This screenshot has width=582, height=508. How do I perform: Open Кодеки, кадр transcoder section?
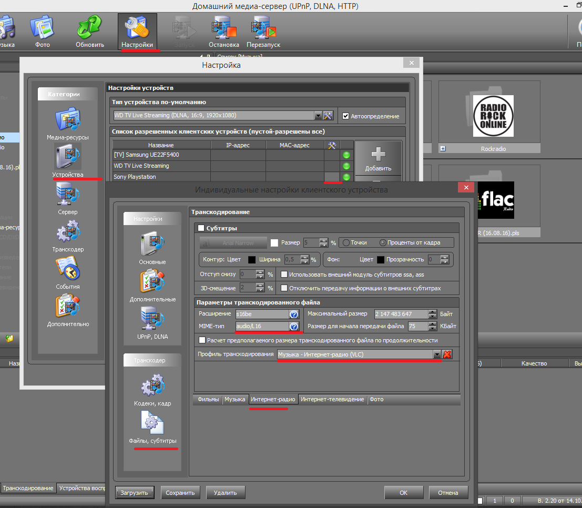click(x=152, y=390)
